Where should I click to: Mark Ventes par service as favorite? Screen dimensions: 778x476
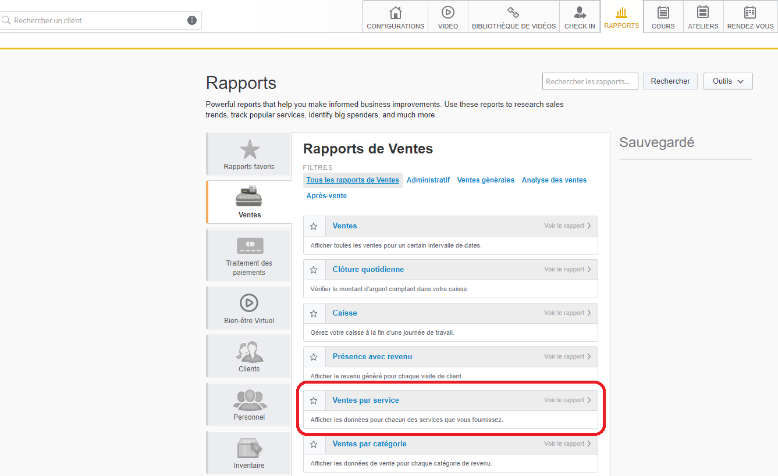(x=314, y=400)
